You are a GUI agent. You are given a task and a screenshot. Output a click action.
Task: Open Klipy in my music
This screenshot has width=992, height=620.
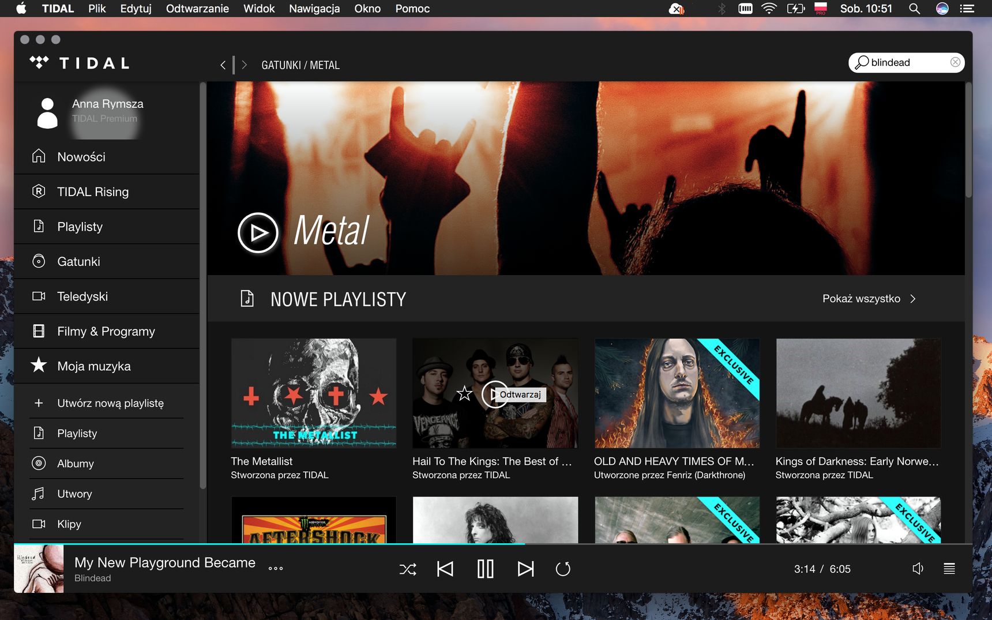pos(107,524)
